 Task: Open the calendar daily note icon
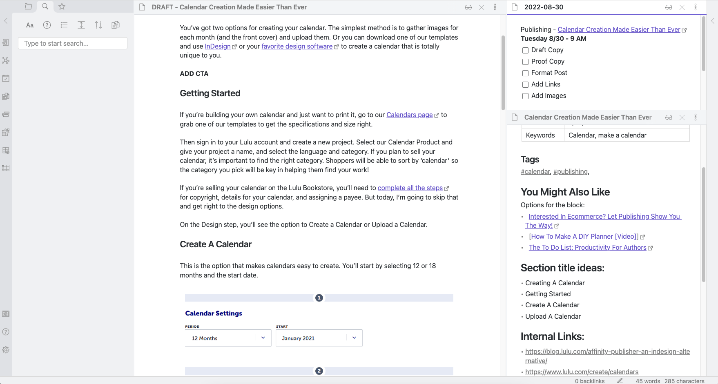(x=6, y=78)
